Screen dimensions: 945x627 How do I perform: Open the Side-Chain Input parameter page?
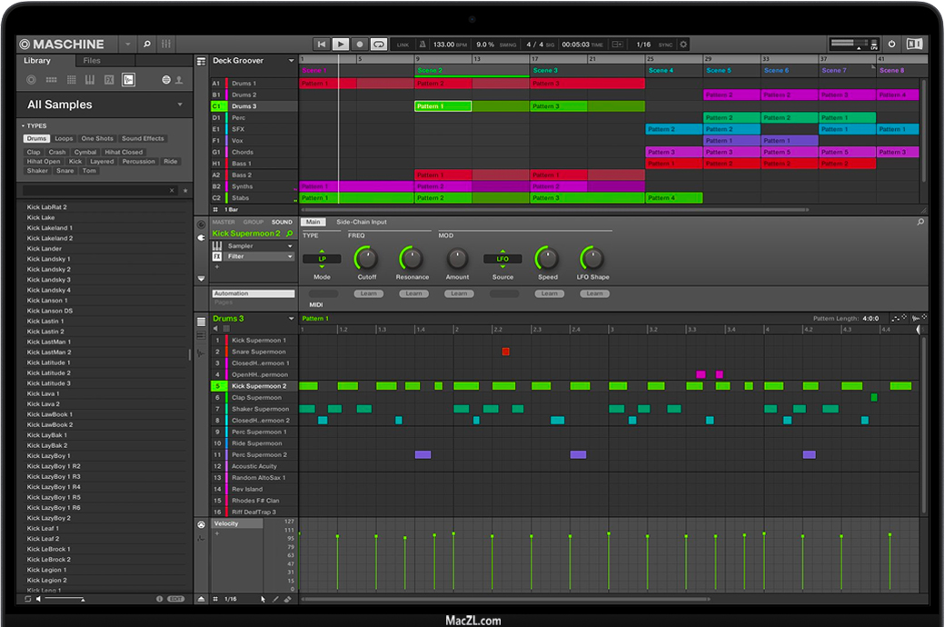coord(361,222)
